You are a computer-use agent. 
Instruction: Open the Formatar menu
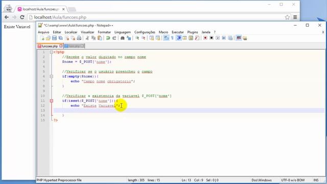pyautogui.click(x=104, y=32)
